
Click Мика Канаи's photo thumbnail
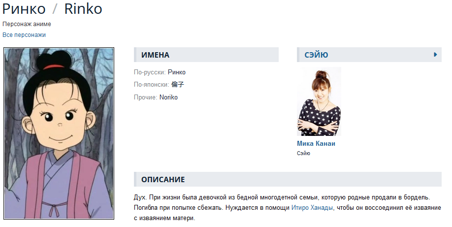319,101
